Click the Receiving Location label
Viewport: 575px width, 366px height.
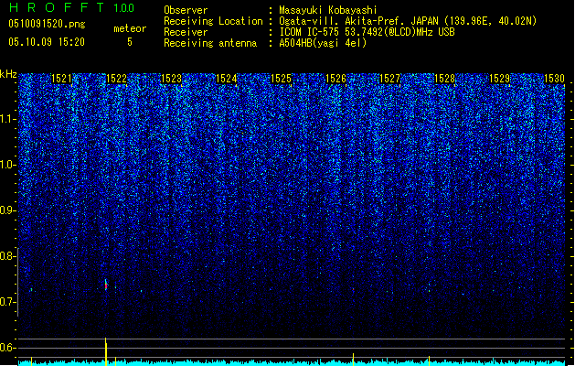coord(213,21)
